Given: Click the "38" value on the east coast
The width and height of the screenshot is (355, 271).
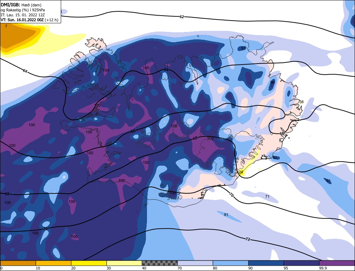Looking at the screenshot, I should pos(301,102).
